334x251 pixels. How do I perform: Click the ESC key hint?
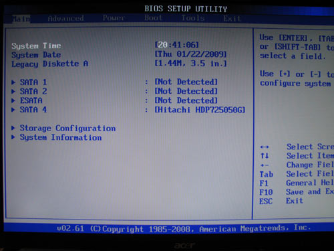coord(266,201)
